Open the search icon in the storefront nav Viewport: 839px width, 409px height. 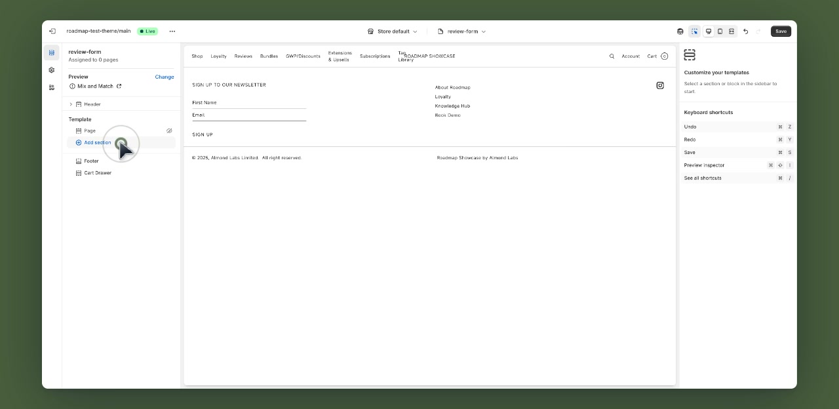612,56
